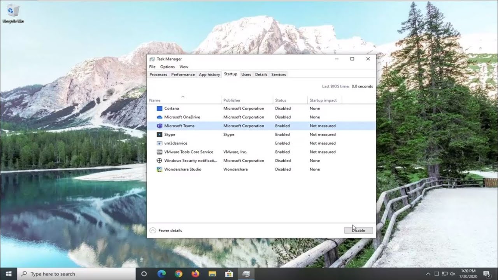Open the Windows Start menu

click(x=9, y=274)
